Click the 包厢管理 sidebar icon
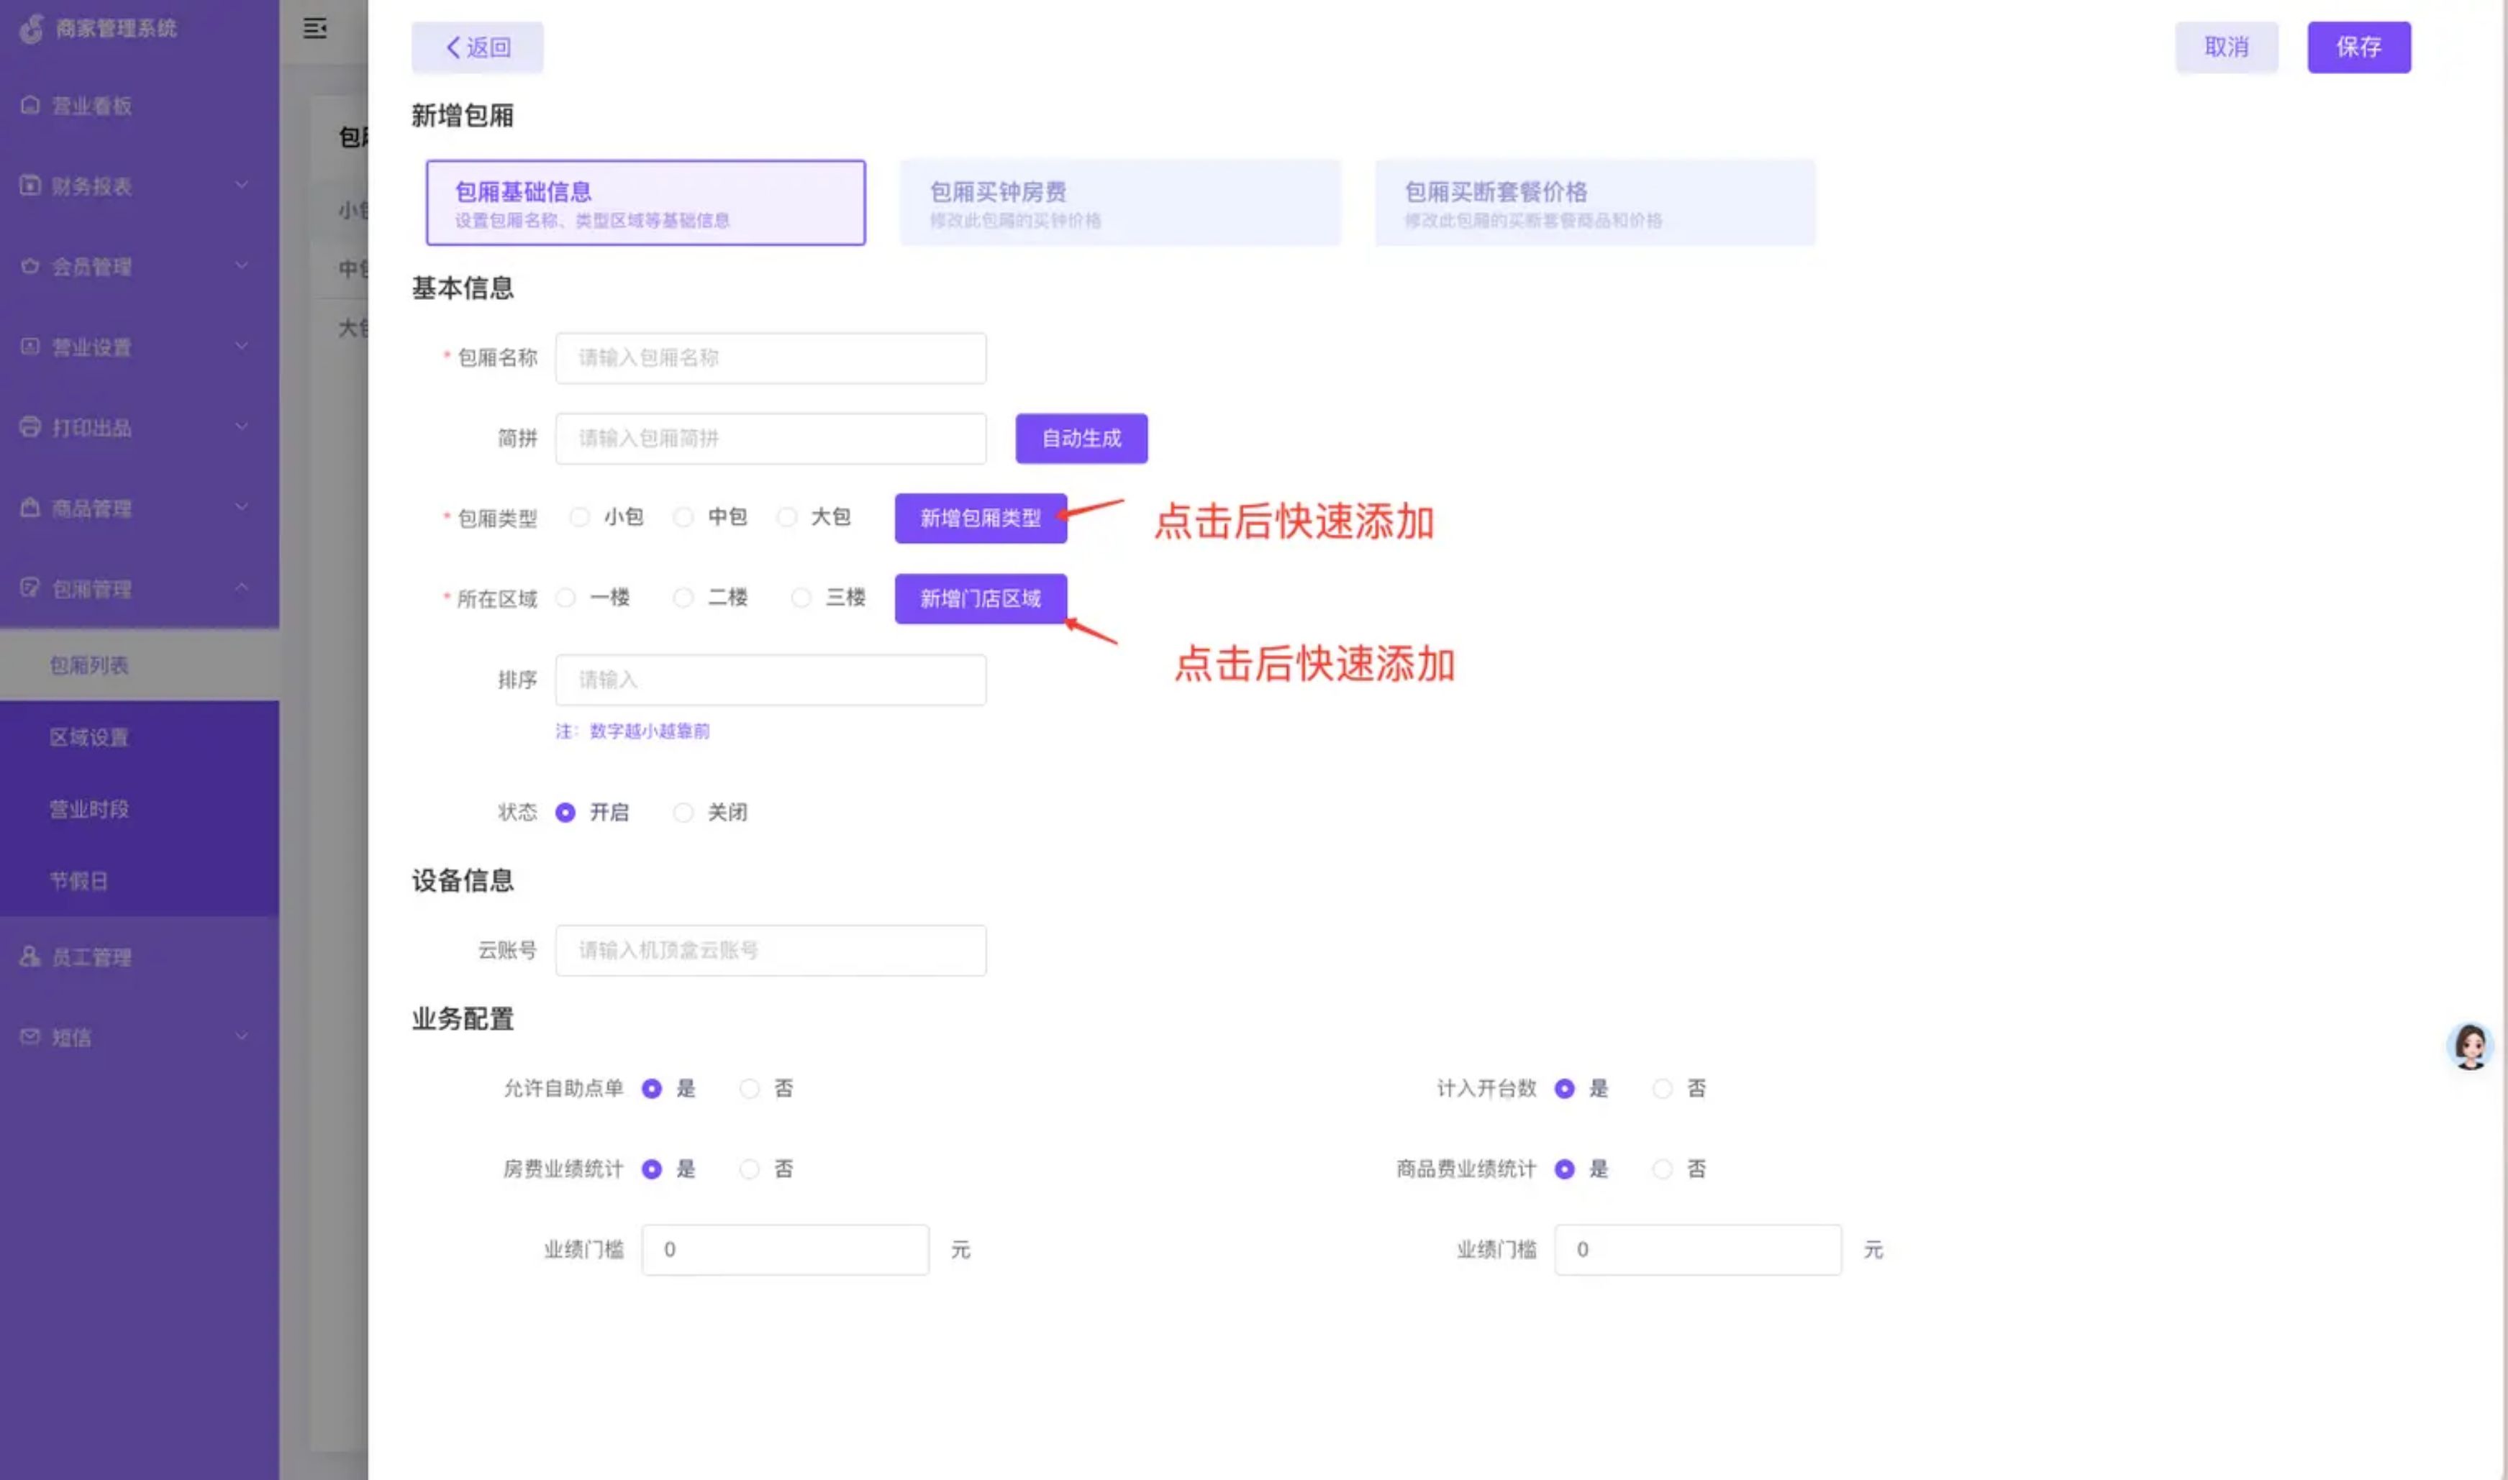 click(x=30, y=588)
